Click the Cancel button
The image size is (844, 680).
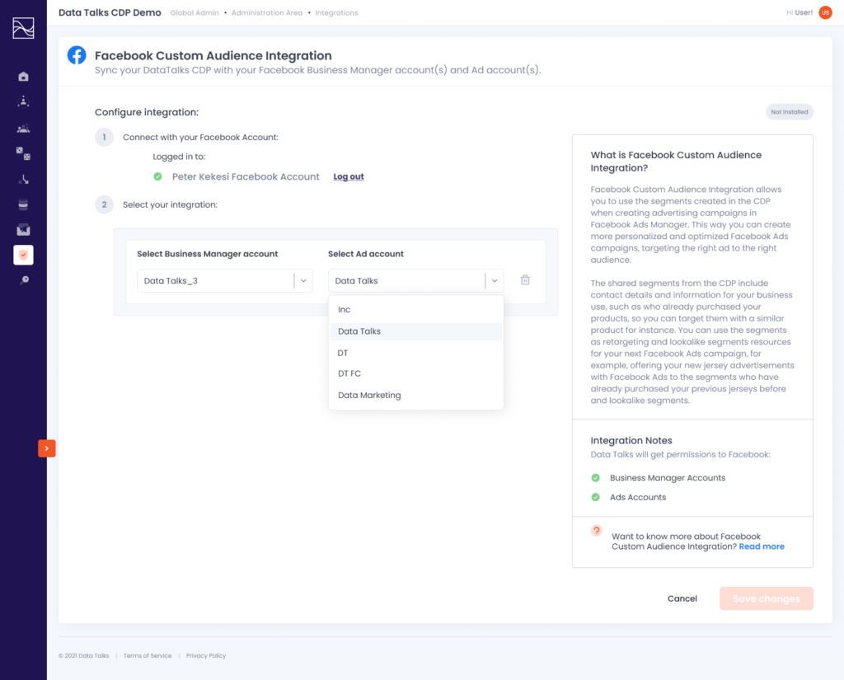682,598
